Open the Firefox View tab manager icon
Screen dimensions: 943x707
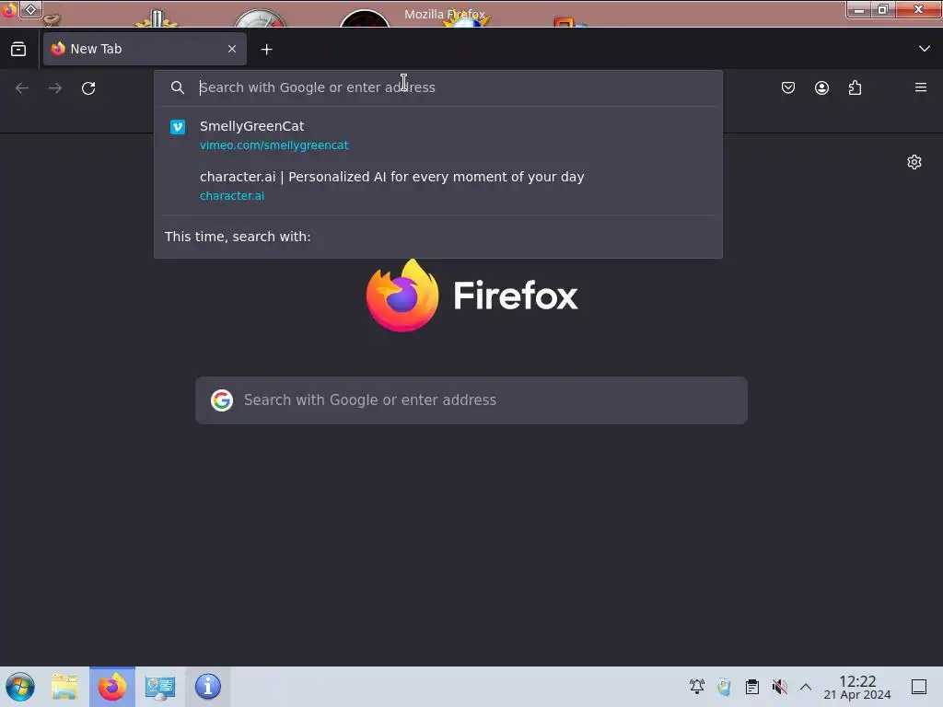click(x=18, y=49)
